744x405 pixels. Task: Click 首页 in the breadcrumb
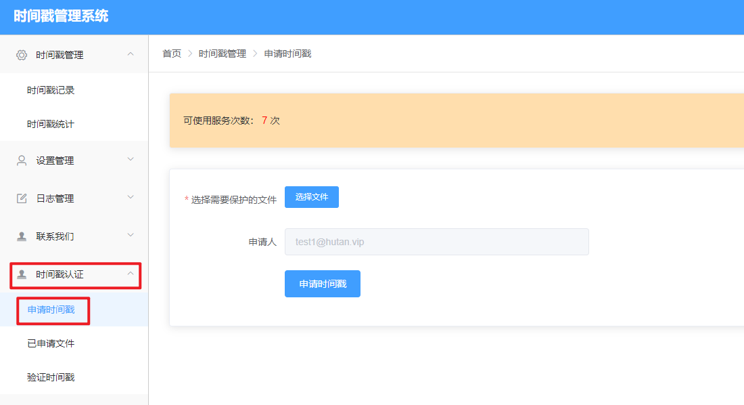[172, 54]
